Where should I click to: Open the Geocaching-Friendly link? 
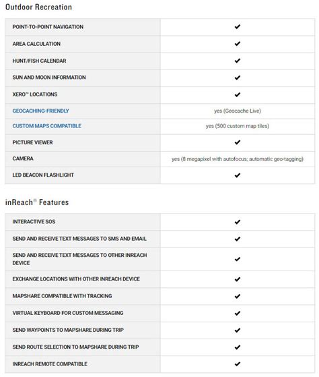[40, 111]
